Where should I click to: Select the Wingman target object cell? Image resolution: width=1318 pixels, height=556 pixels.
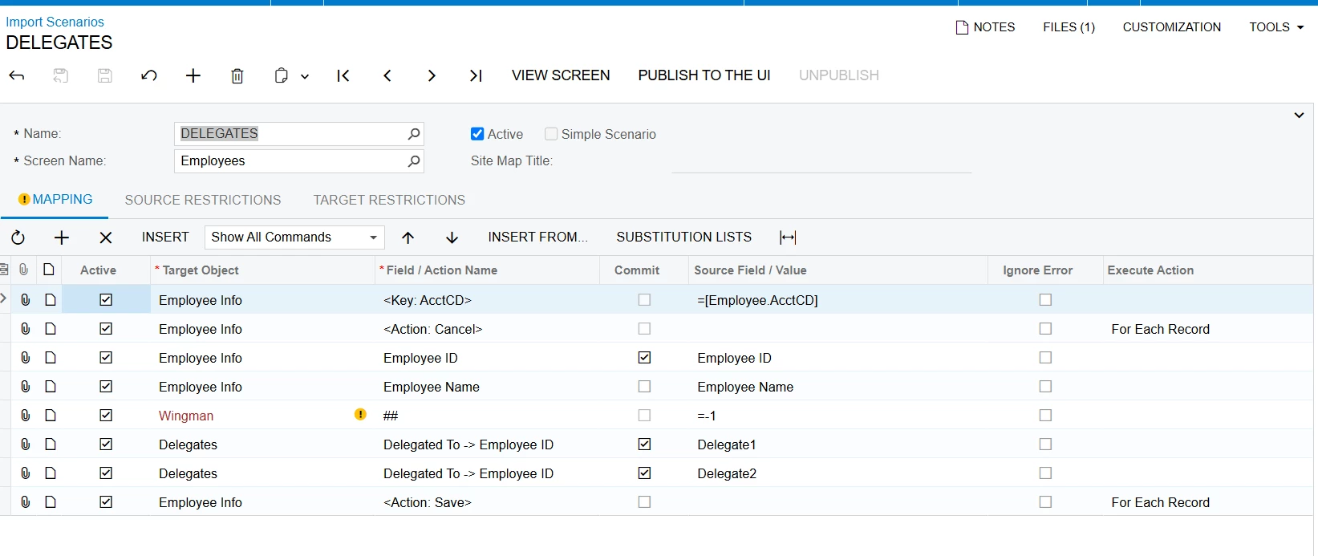pos(263,416)
